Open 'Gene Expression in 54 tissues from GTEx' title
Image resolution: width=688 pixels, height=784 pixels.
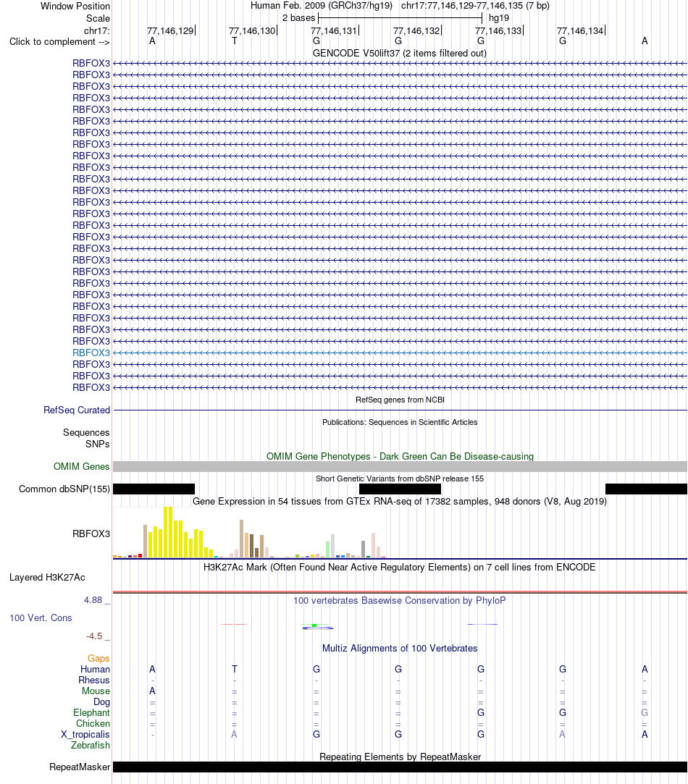point(400,502)
